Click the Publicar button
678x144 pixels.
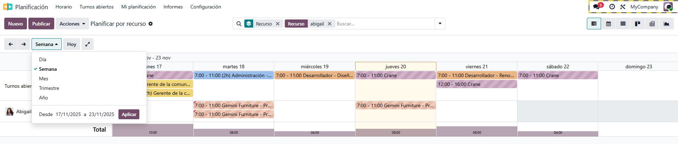41,24
